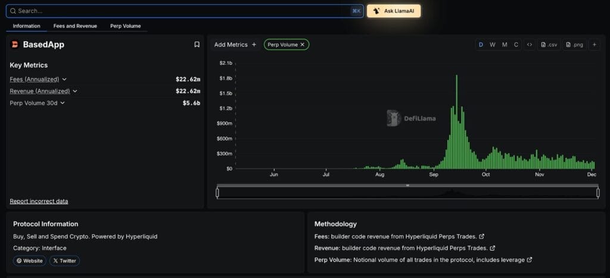610x278 pixels.
Task: Open the Perp Volume methodology external link icon
Action: [530, 260]
